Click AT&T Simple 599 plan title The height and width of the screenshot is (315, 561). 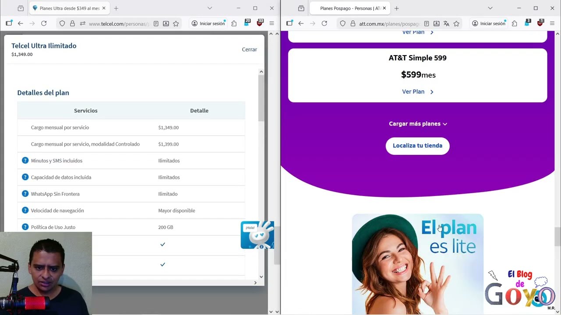[x=418, y=58]
